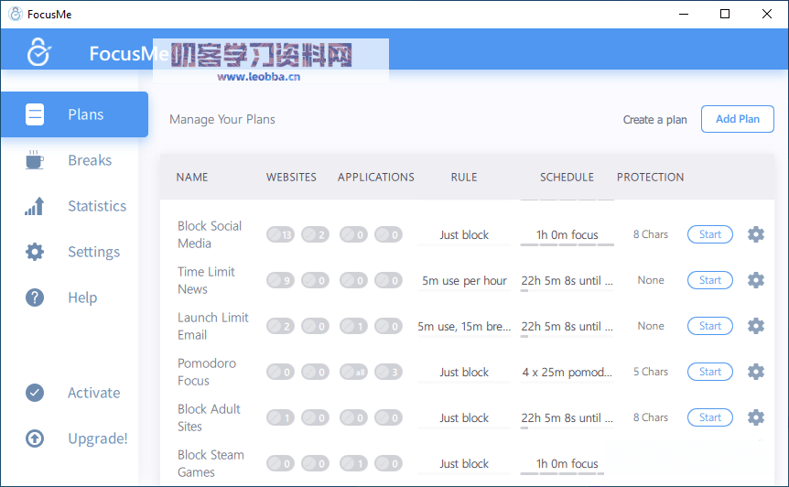Screen dimensions: 789x487
Task: Click the '4 x 25m pomod...' schedule cell
Action: point(567,373)
